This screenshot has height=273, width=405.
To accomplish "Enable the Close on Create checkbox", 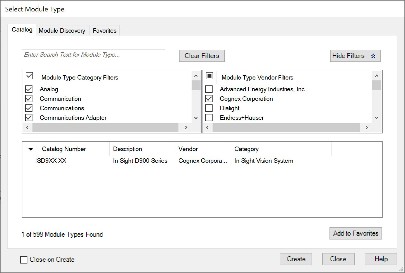I will pos(24,260).
